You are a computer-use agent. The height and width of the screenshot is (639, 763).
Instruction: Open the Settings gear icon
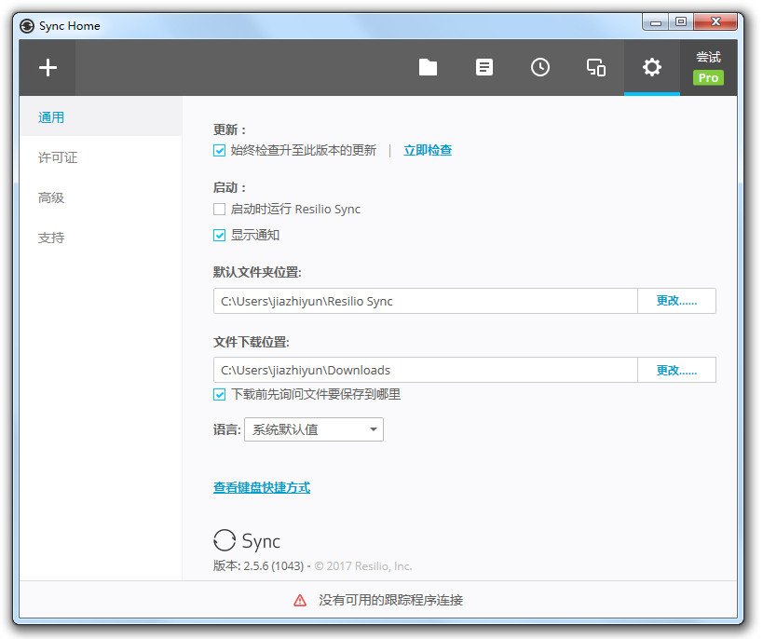651,67
